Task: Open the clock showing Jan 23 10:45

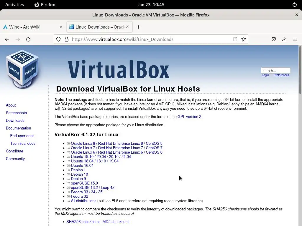Action: [x=151, y=5]
